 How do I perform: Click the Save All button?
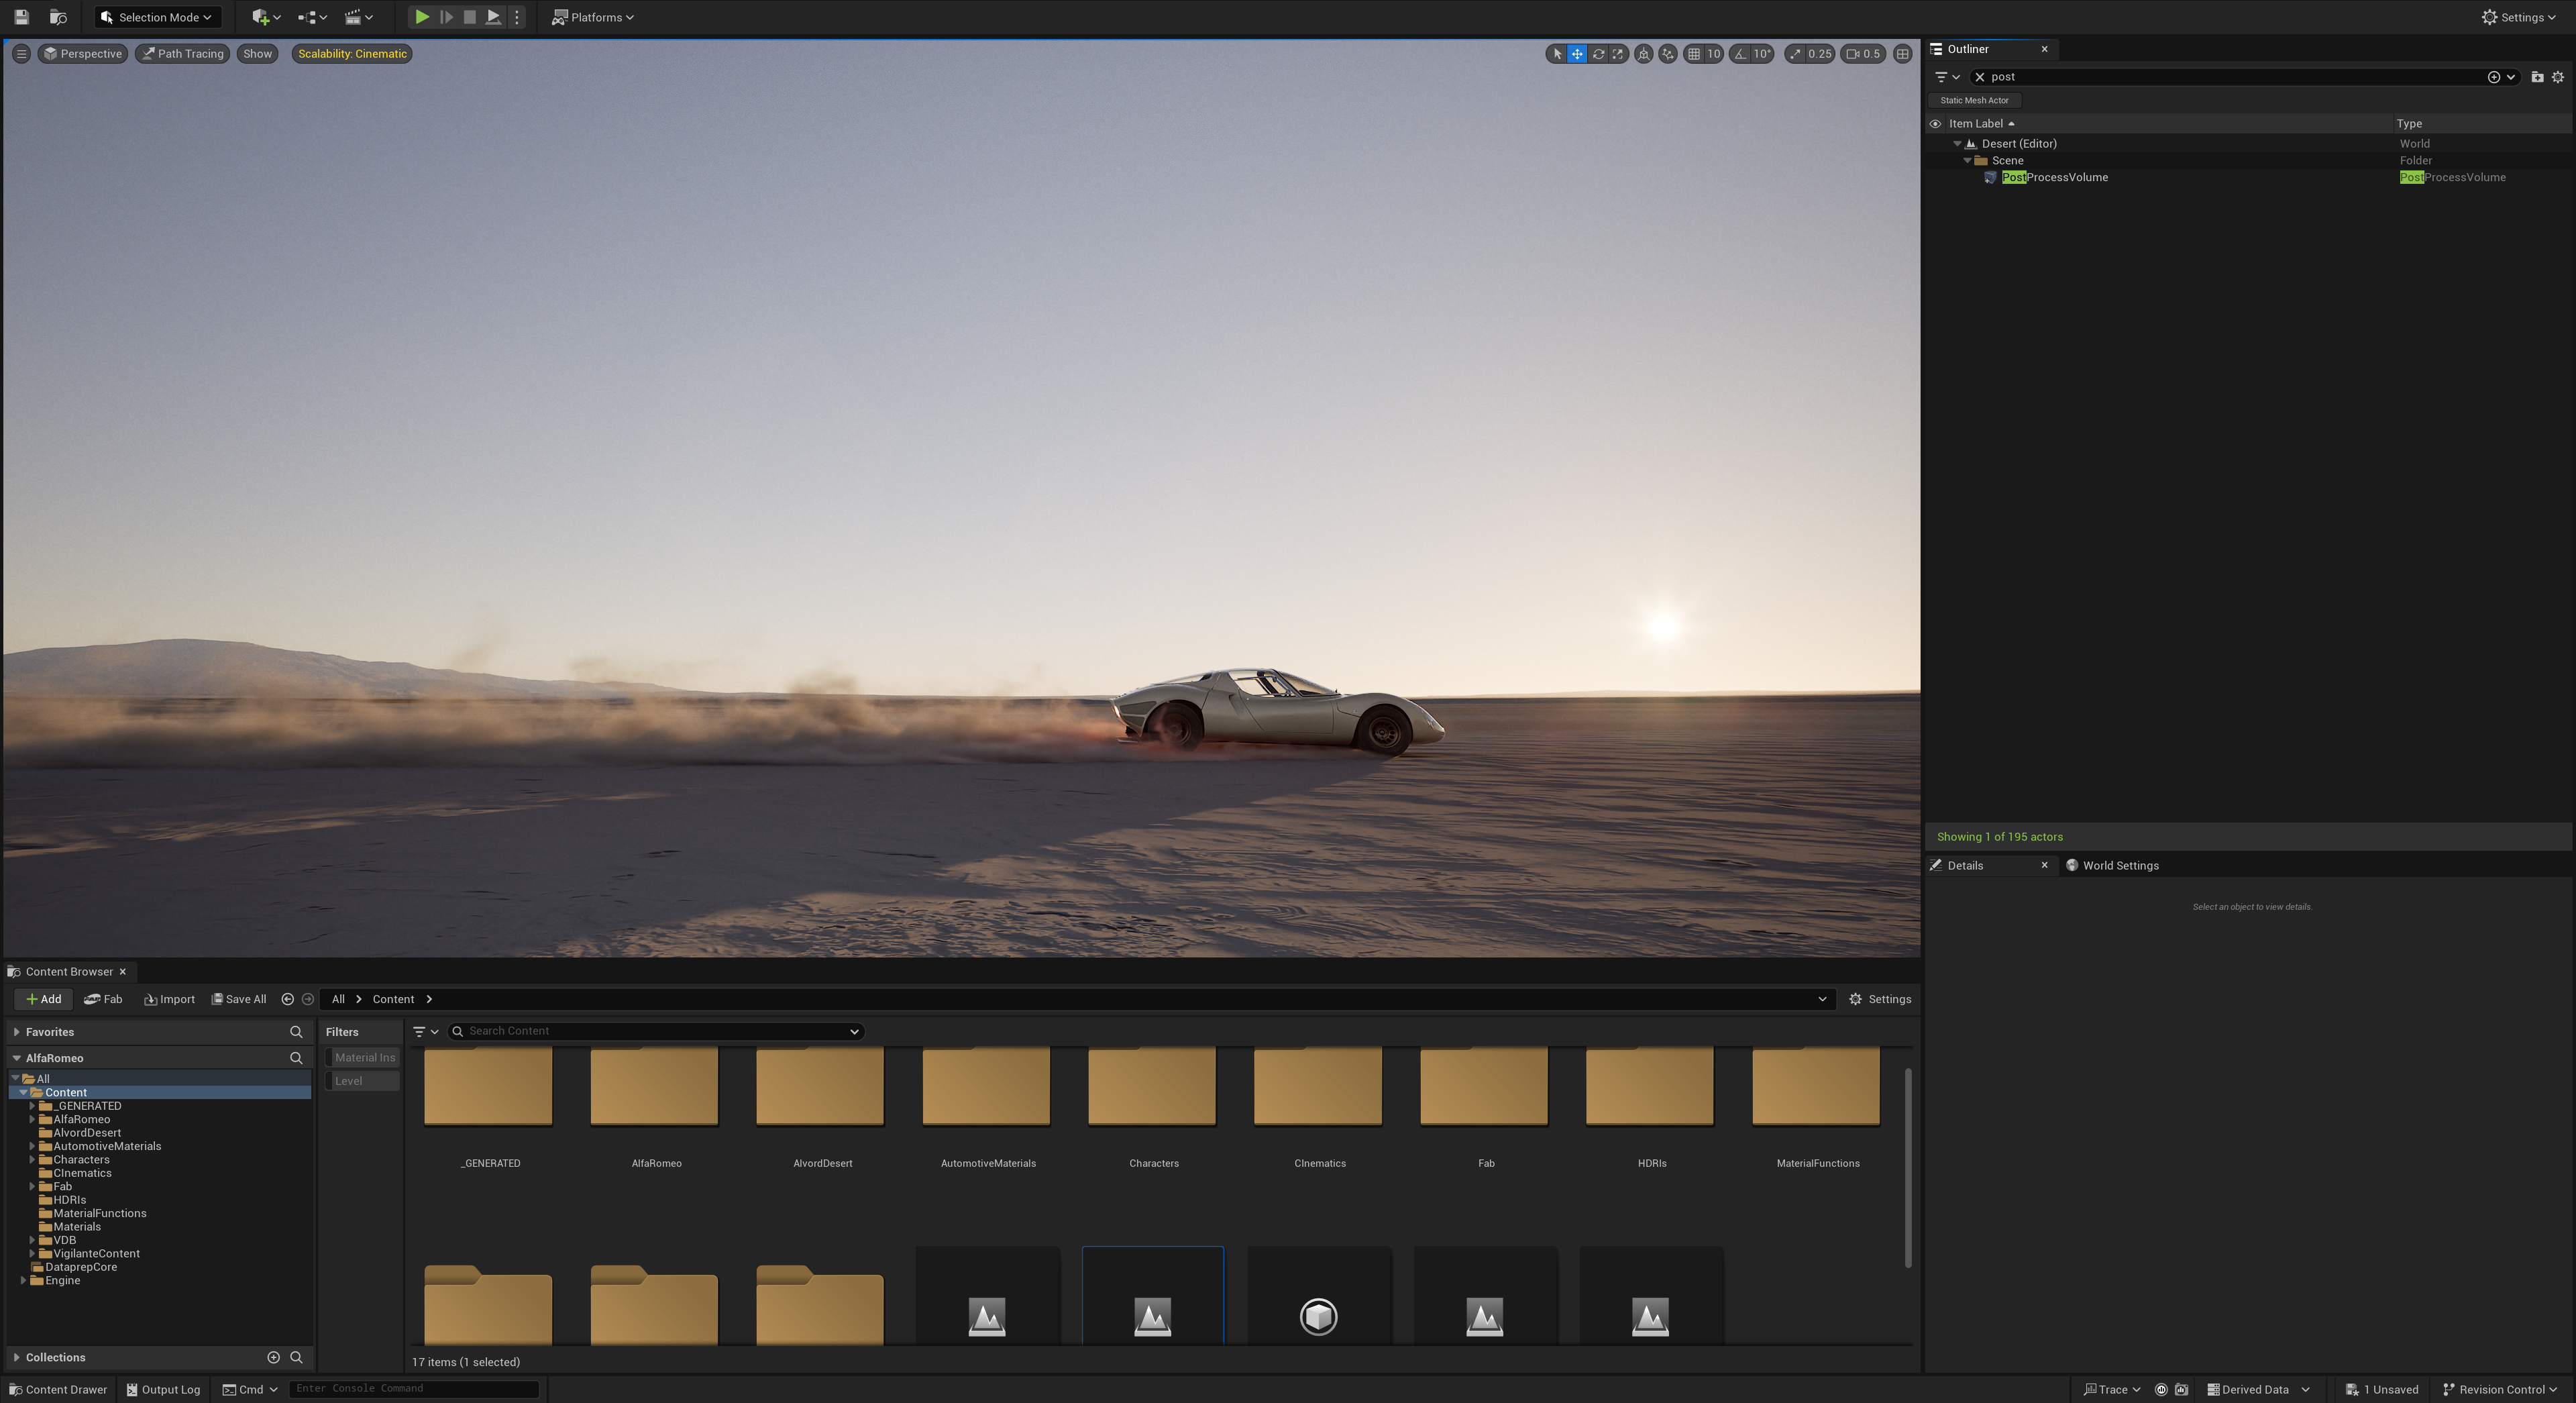point(239,999)
